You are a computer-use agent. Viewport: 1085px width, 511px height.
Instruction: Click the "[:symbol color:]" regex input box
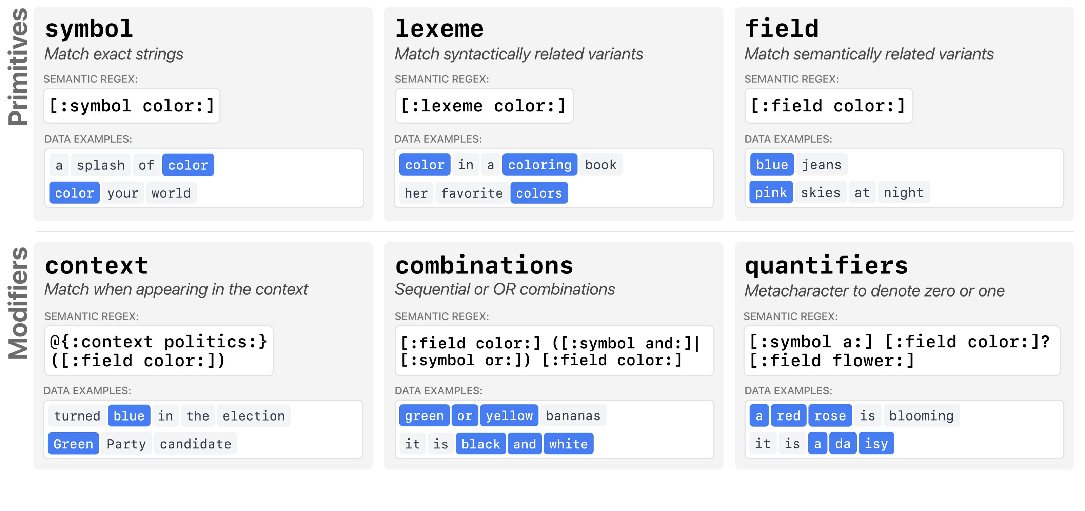click(x=132, y=106)
